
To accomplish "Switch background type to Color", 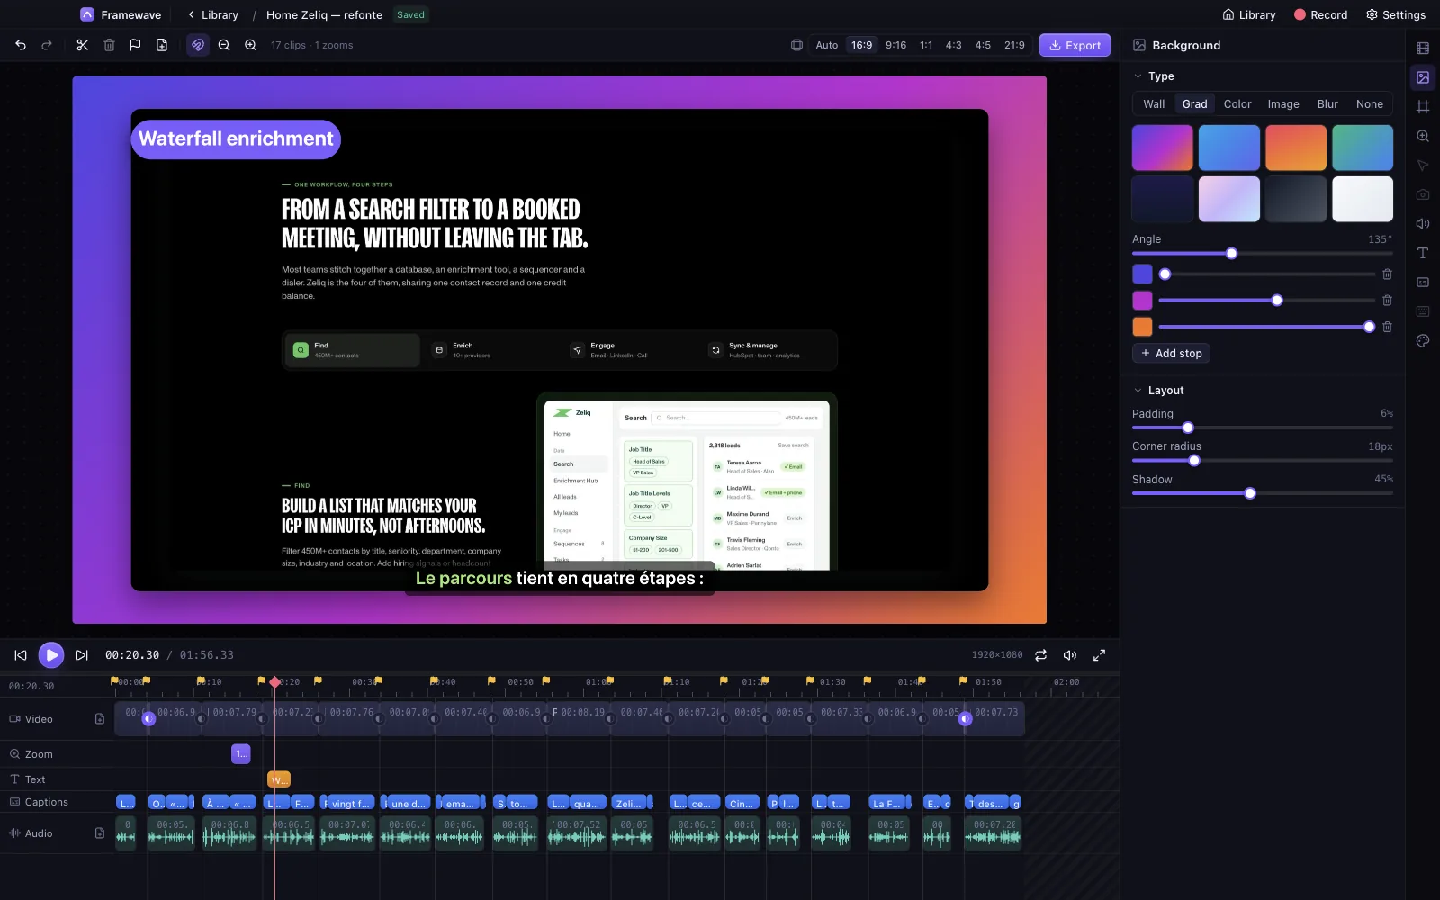I will [1237, 104].
